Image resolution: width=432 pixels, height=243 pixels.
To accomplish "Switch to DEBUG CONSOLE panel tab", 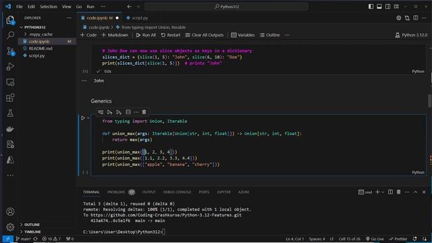I will (177, 192).
